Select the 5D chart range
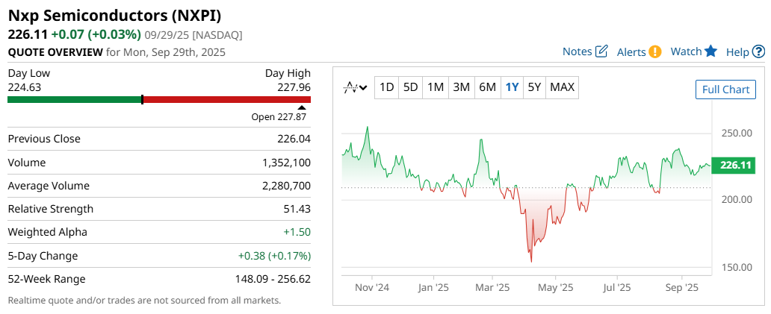Viewport: 771px width, 314px height. point(411,87)
